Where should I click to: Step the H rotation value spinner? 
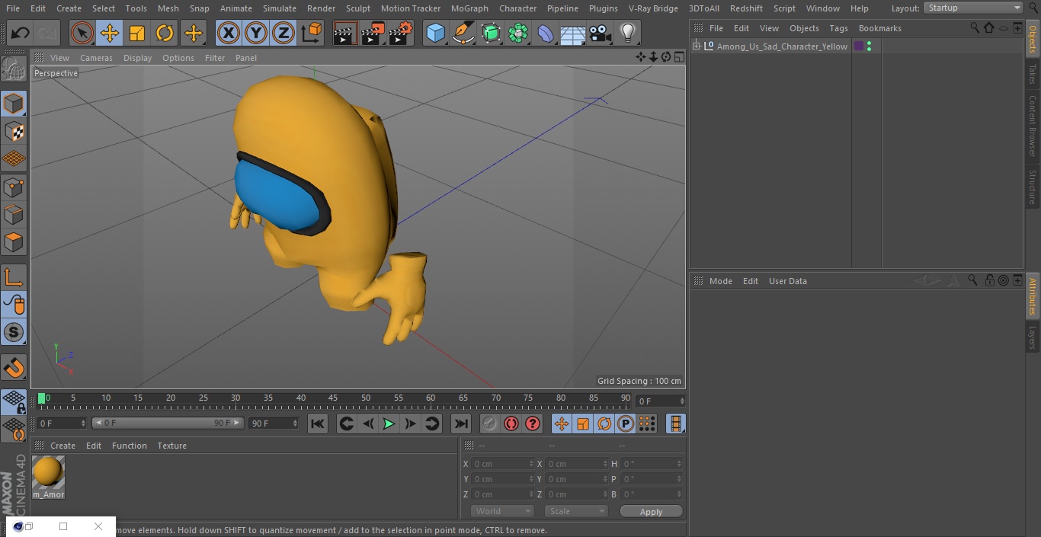[680, 464]
